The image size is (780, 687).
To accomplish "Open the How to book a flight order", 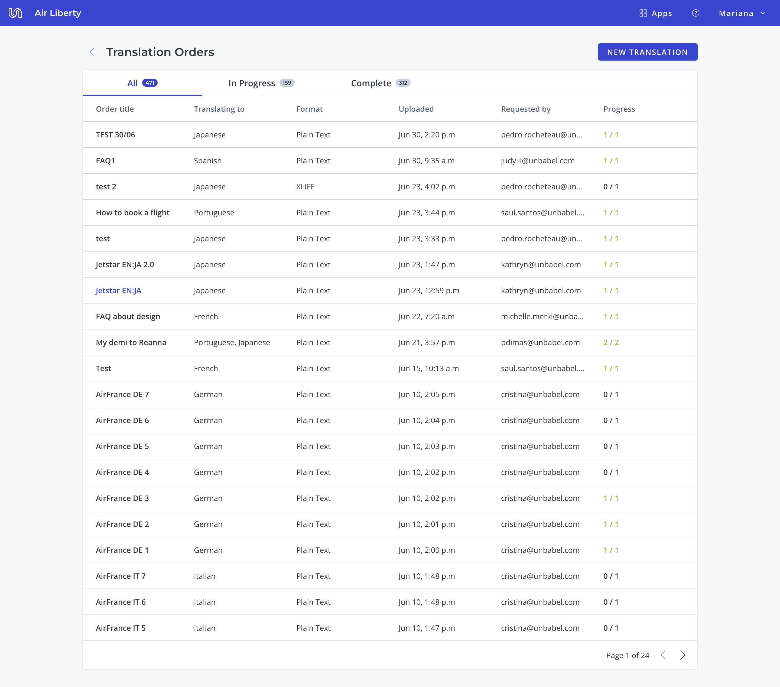I will coord(133,212).
